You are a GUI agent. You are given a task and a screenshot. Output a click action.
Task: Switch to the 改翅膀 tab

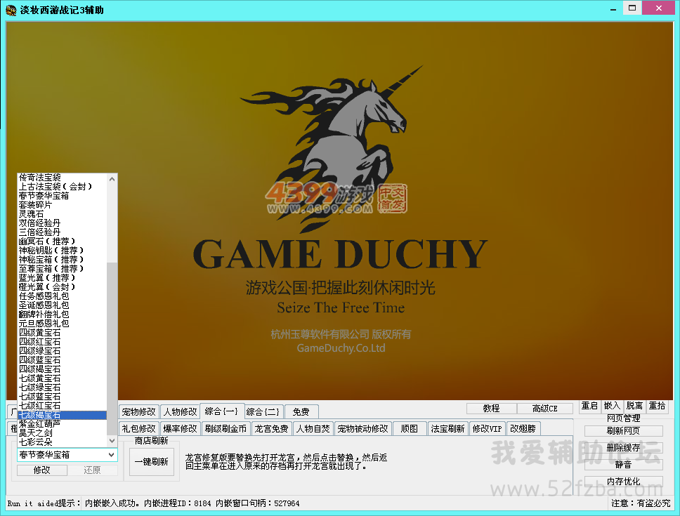(523, 428)
